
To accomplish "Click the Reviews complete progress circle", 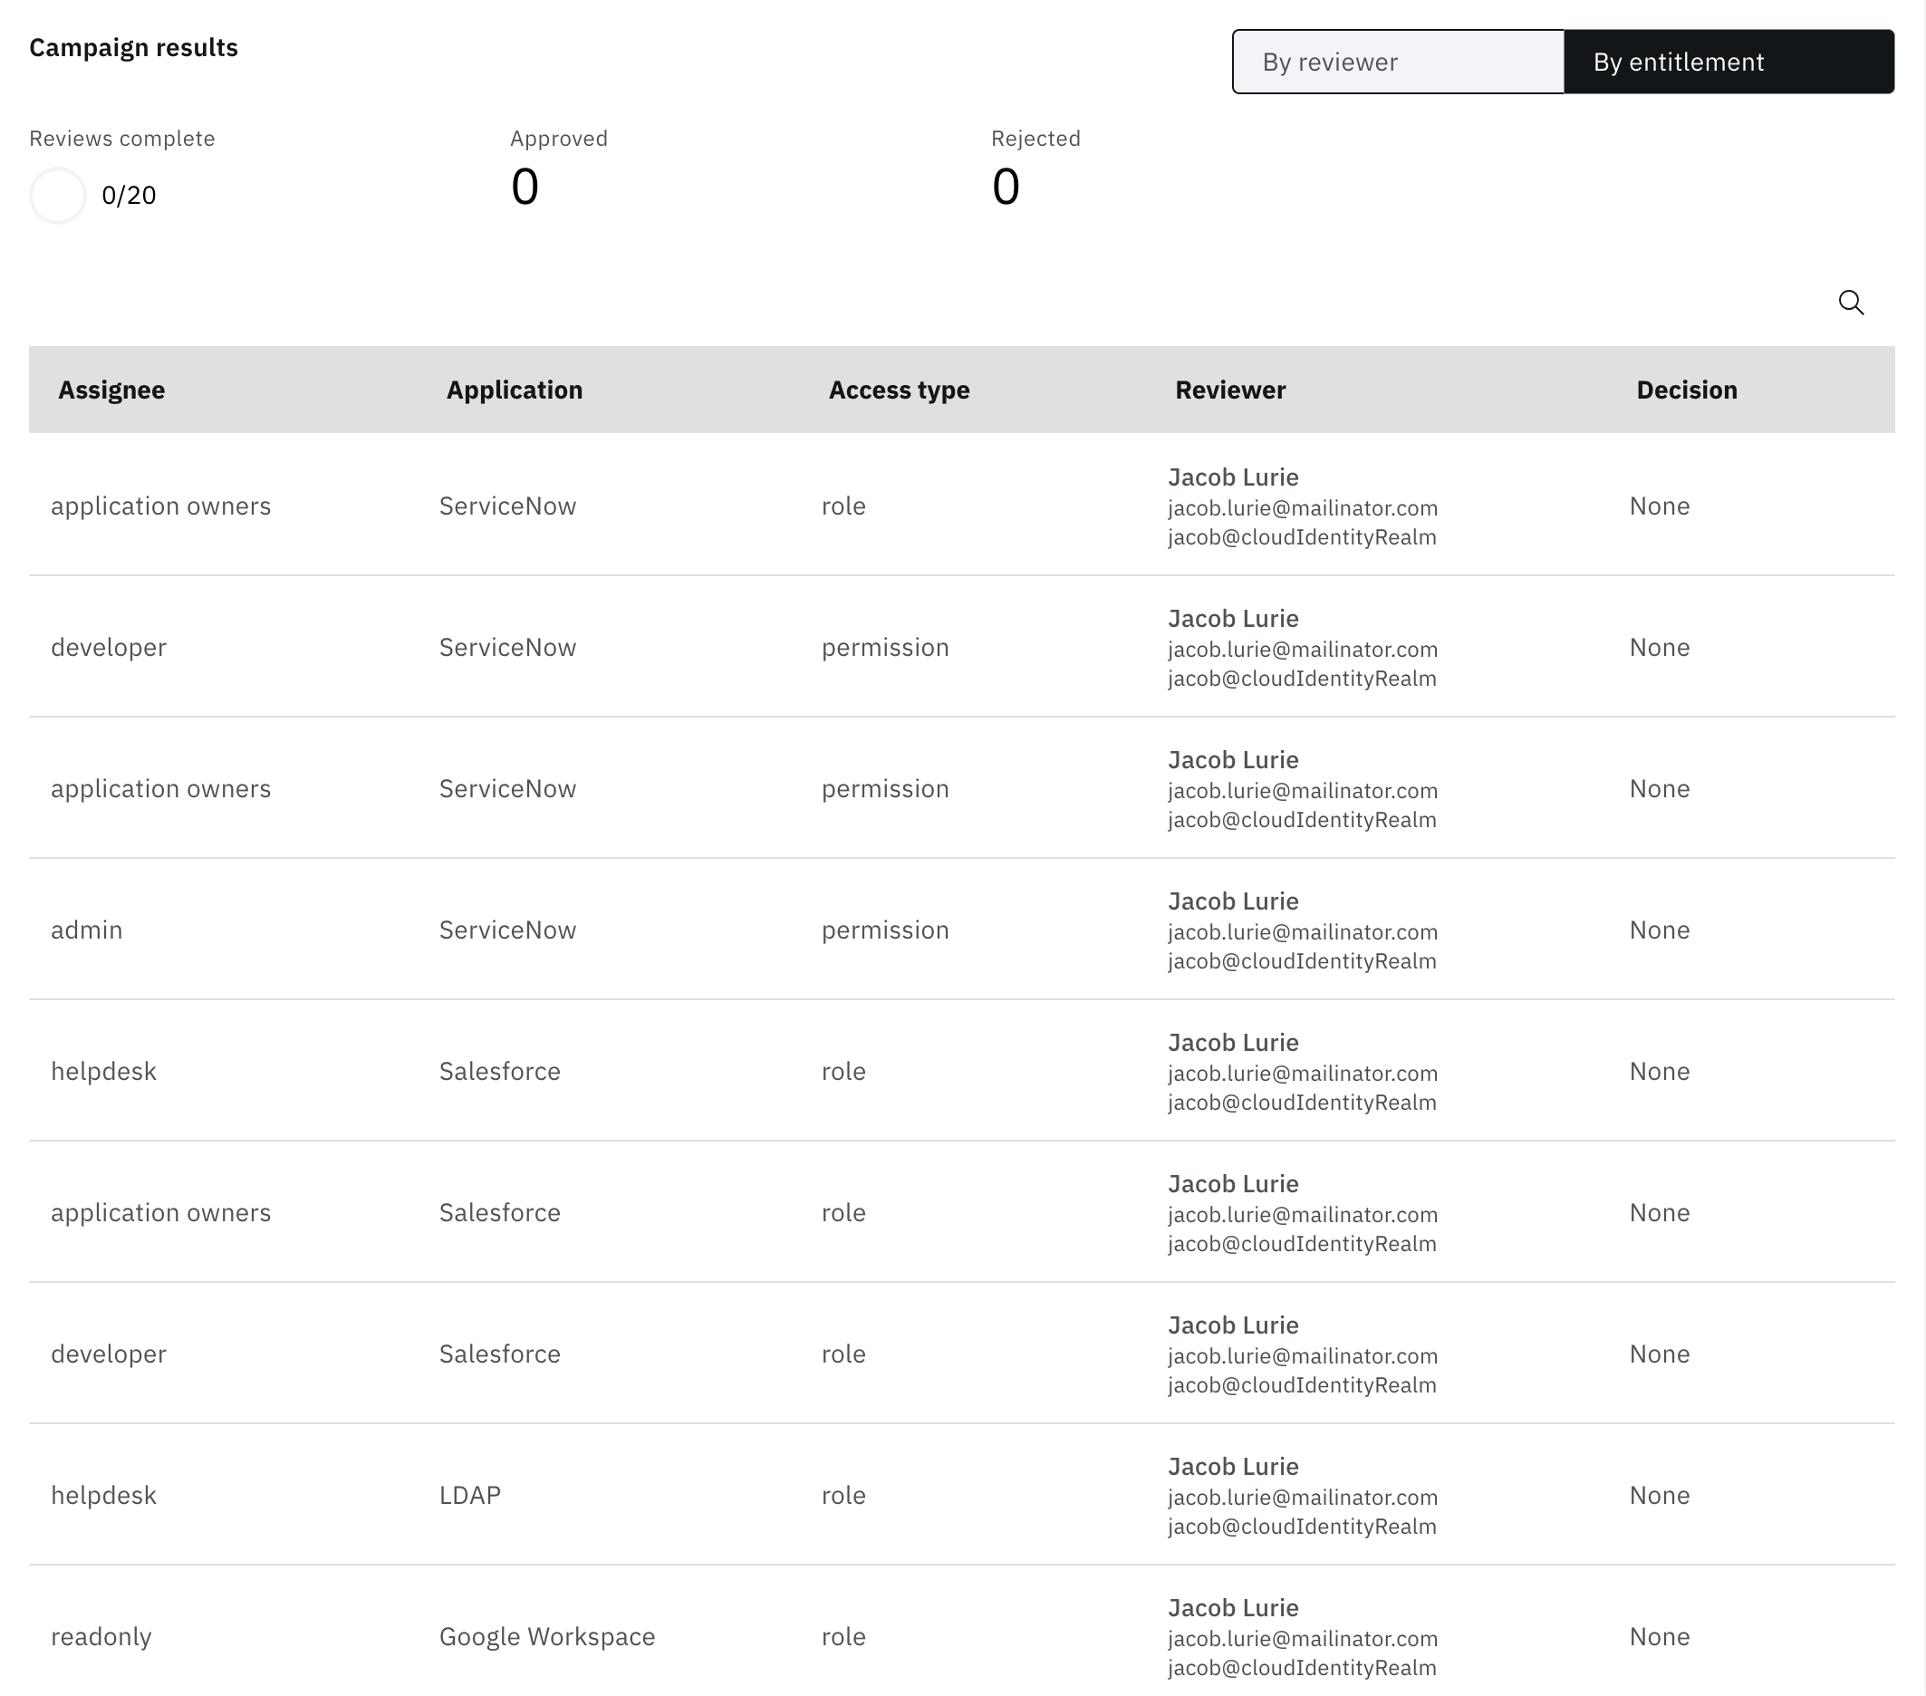I will [x=57, y=195].
